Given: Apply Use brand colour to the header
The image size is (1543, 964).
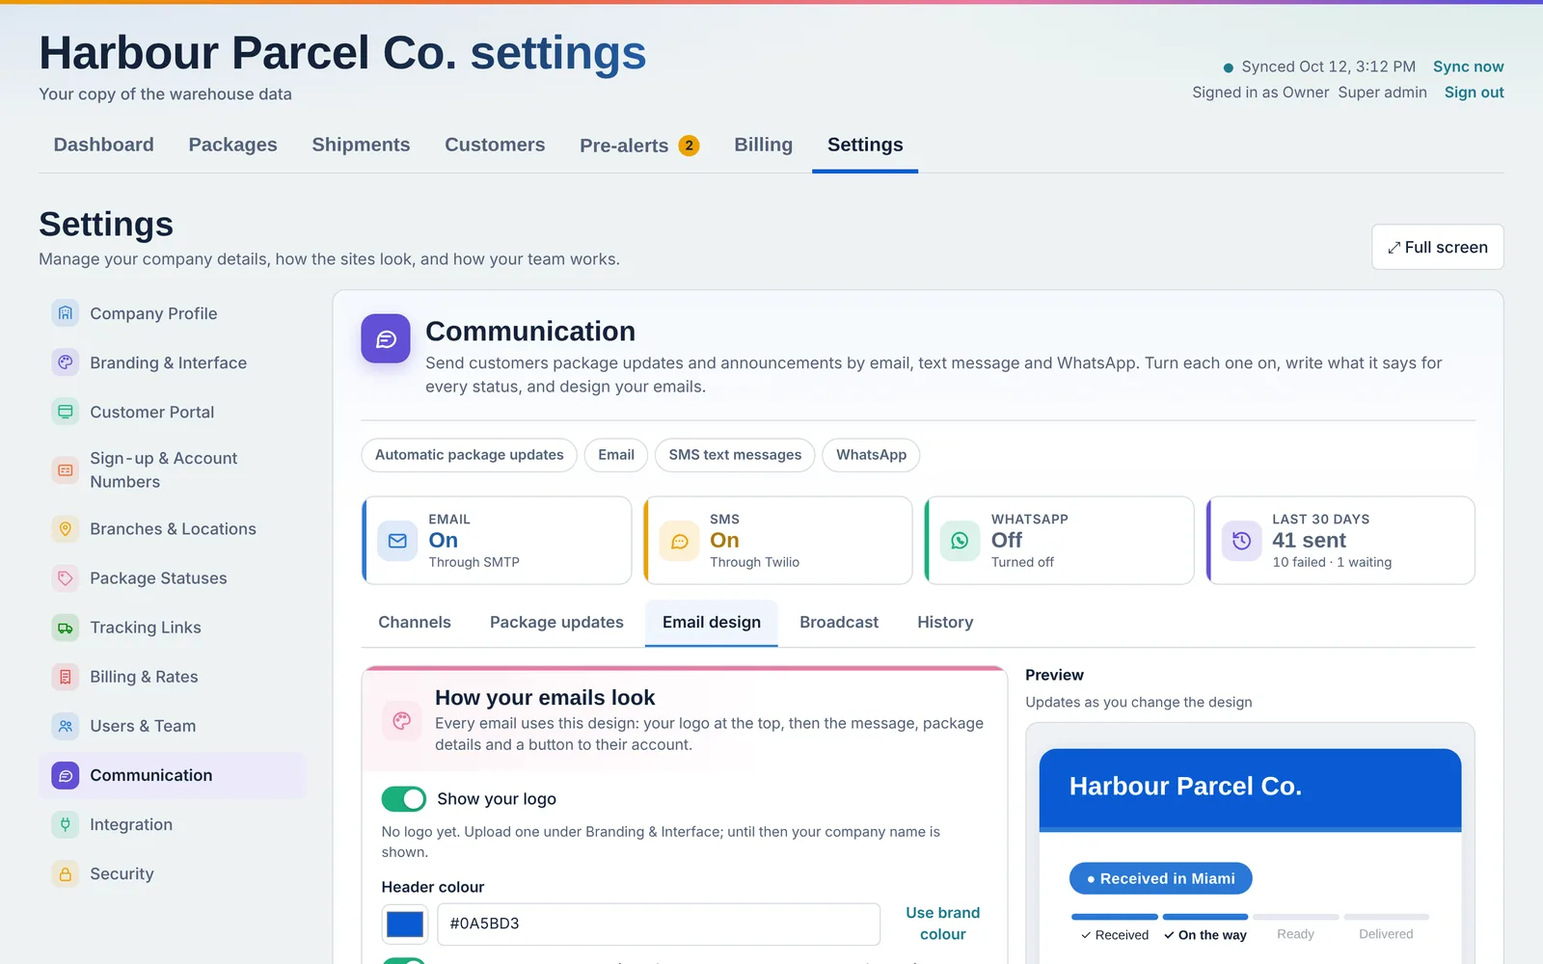Looking at the screenshot, I should (942, 924).
